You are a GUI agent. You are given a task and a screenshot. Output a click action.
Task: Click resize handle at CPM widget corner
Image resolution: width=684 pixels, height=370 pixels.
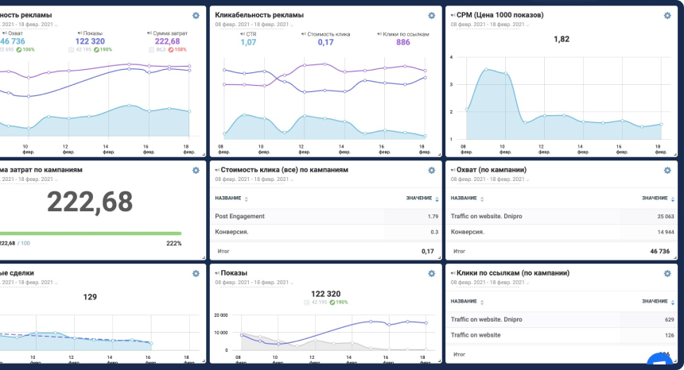[x=674, y=154]
